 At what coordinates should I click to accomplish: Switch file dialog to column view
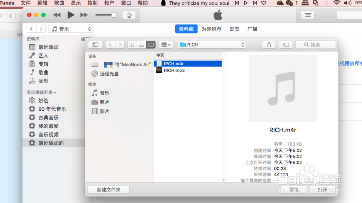151,45
